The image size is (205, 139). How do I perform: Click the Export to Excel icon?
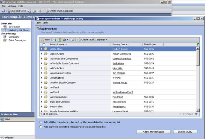click(x=59, y=40)
